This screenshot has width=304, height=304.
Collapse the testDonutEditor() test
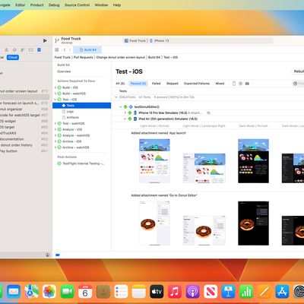[121, 107]
